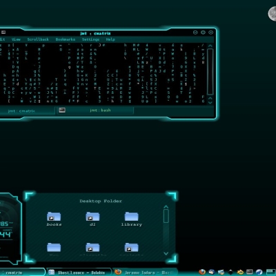
Task: Maximize the Konsole window
Action: click(203, 32)
